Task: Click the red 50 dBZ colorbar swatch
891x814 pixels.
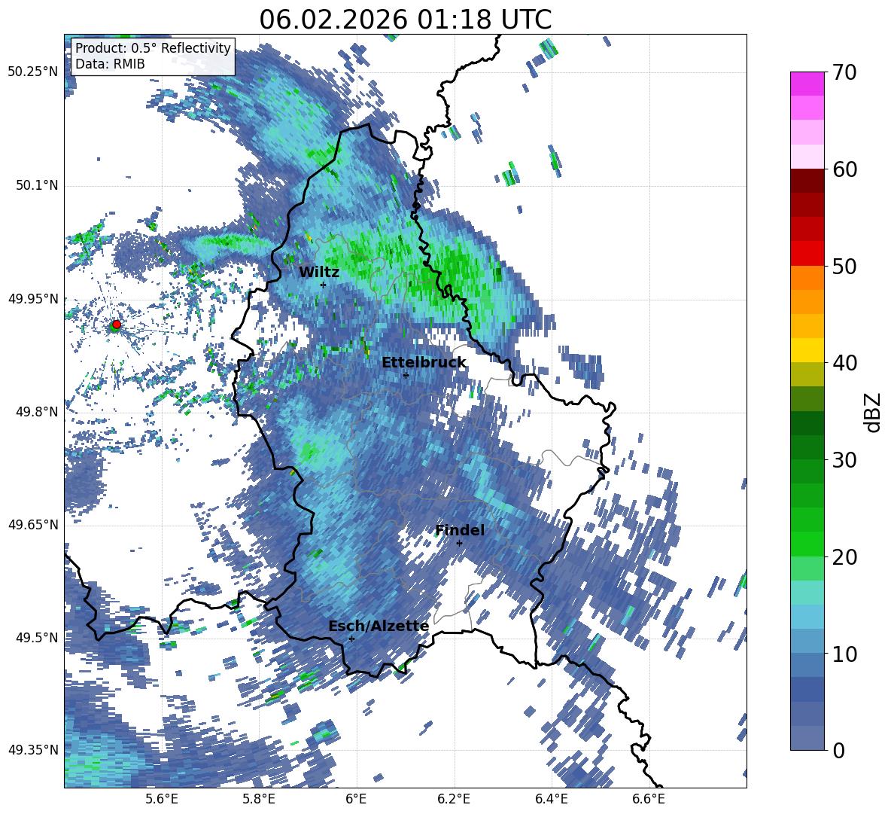Action: tap(807, 253)
